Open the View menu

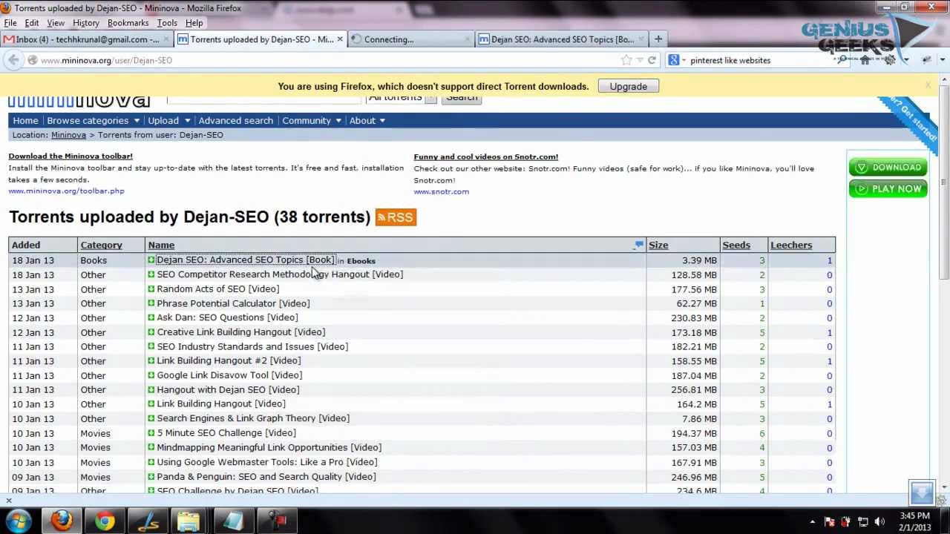pyautogui.click(x=56, y=23)
